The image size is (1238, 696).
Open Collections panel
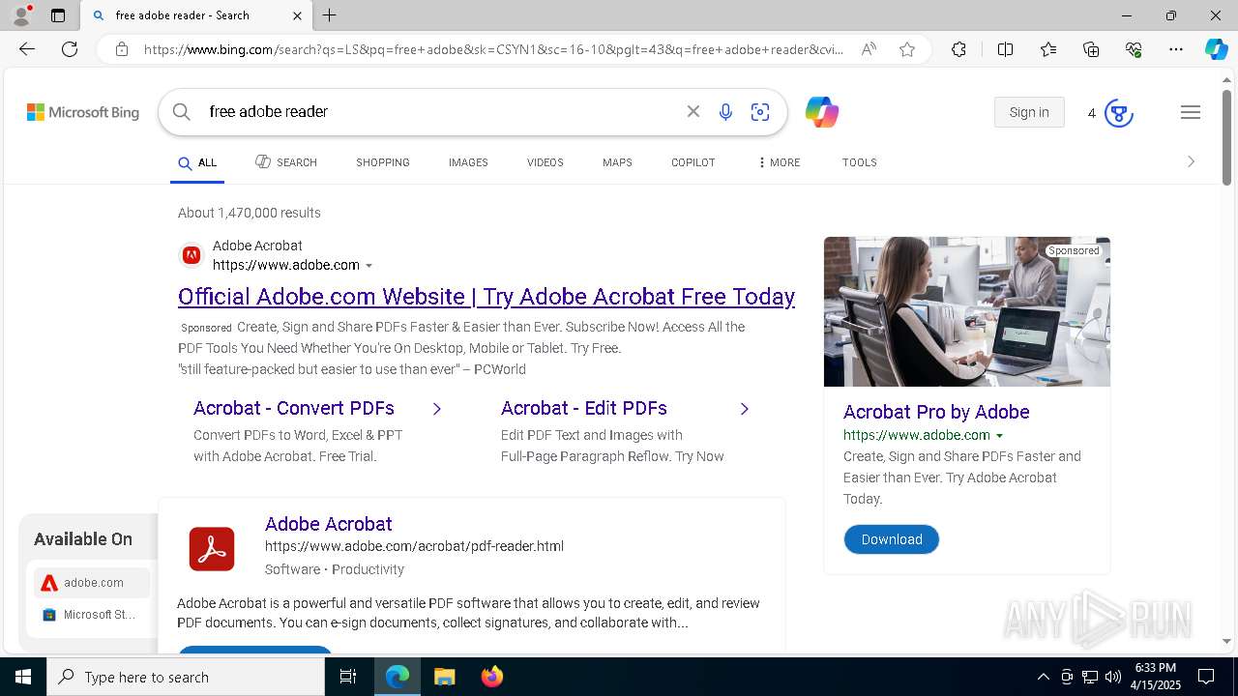1091,49
